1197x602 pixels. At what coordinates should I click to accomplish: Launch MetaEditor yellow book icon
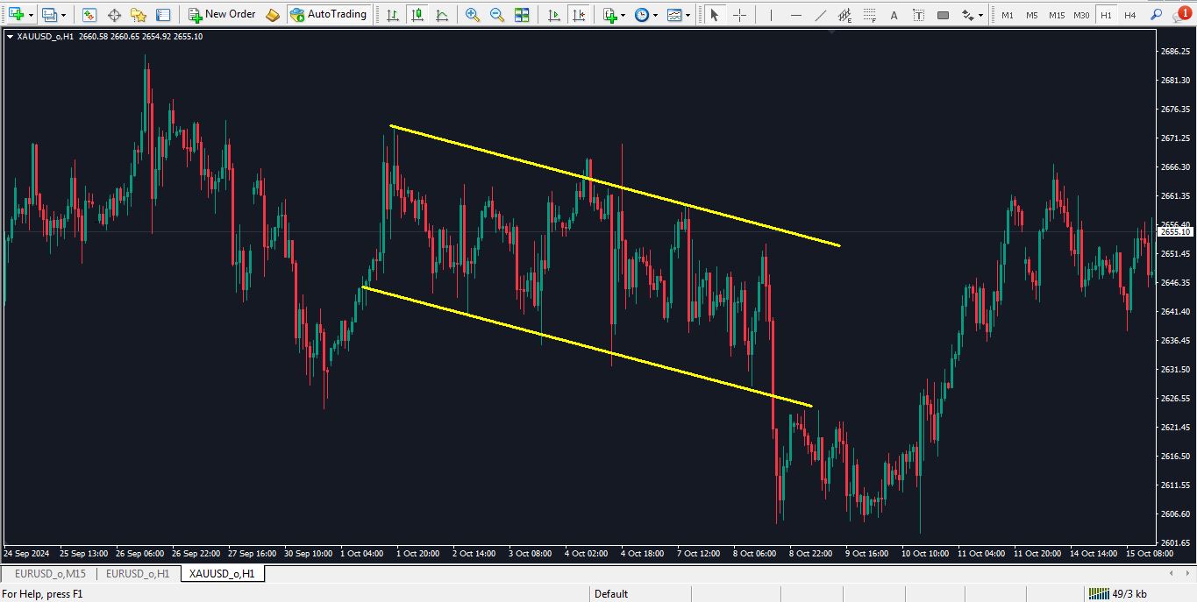pos(273,15)
